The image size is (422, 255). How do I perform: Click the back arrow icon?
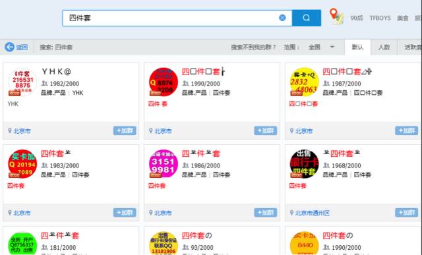click(x=9, y=47)
